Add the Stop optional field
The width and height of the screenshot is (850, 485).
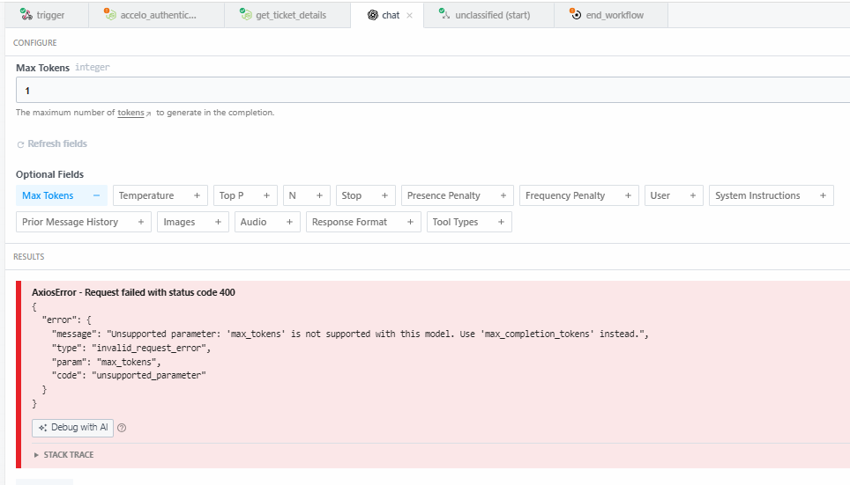(365, 195)
